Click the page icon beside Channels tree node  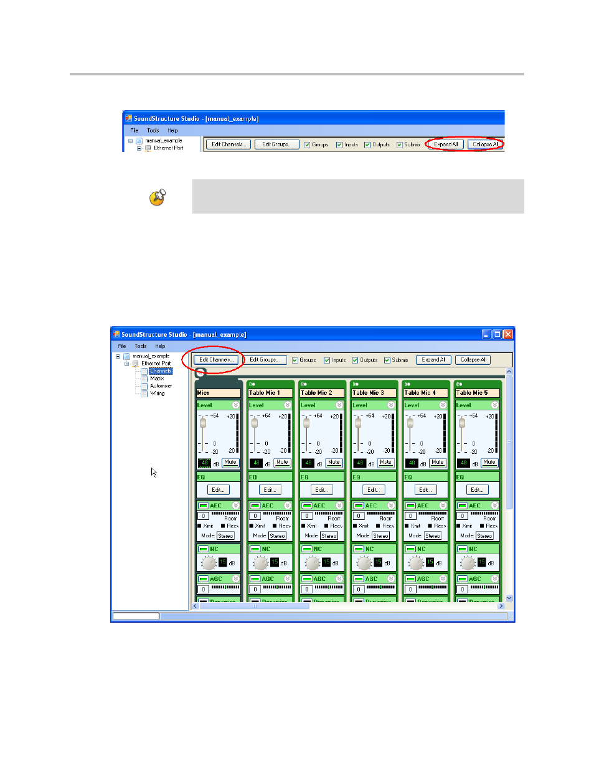click(144, 371)
